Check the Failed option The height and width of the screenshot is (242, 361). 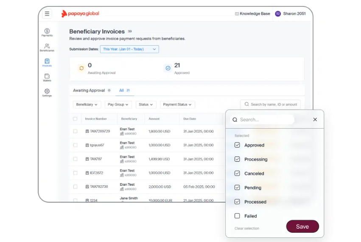pos(237,216)
